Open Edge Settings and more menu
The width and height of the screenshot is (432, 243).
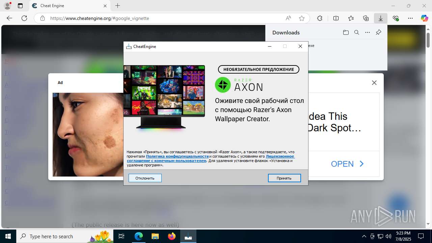point(410,18)
